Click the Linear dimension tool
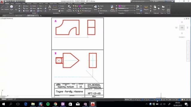Viewport: 191px width, 107px height. pos(61,6)
